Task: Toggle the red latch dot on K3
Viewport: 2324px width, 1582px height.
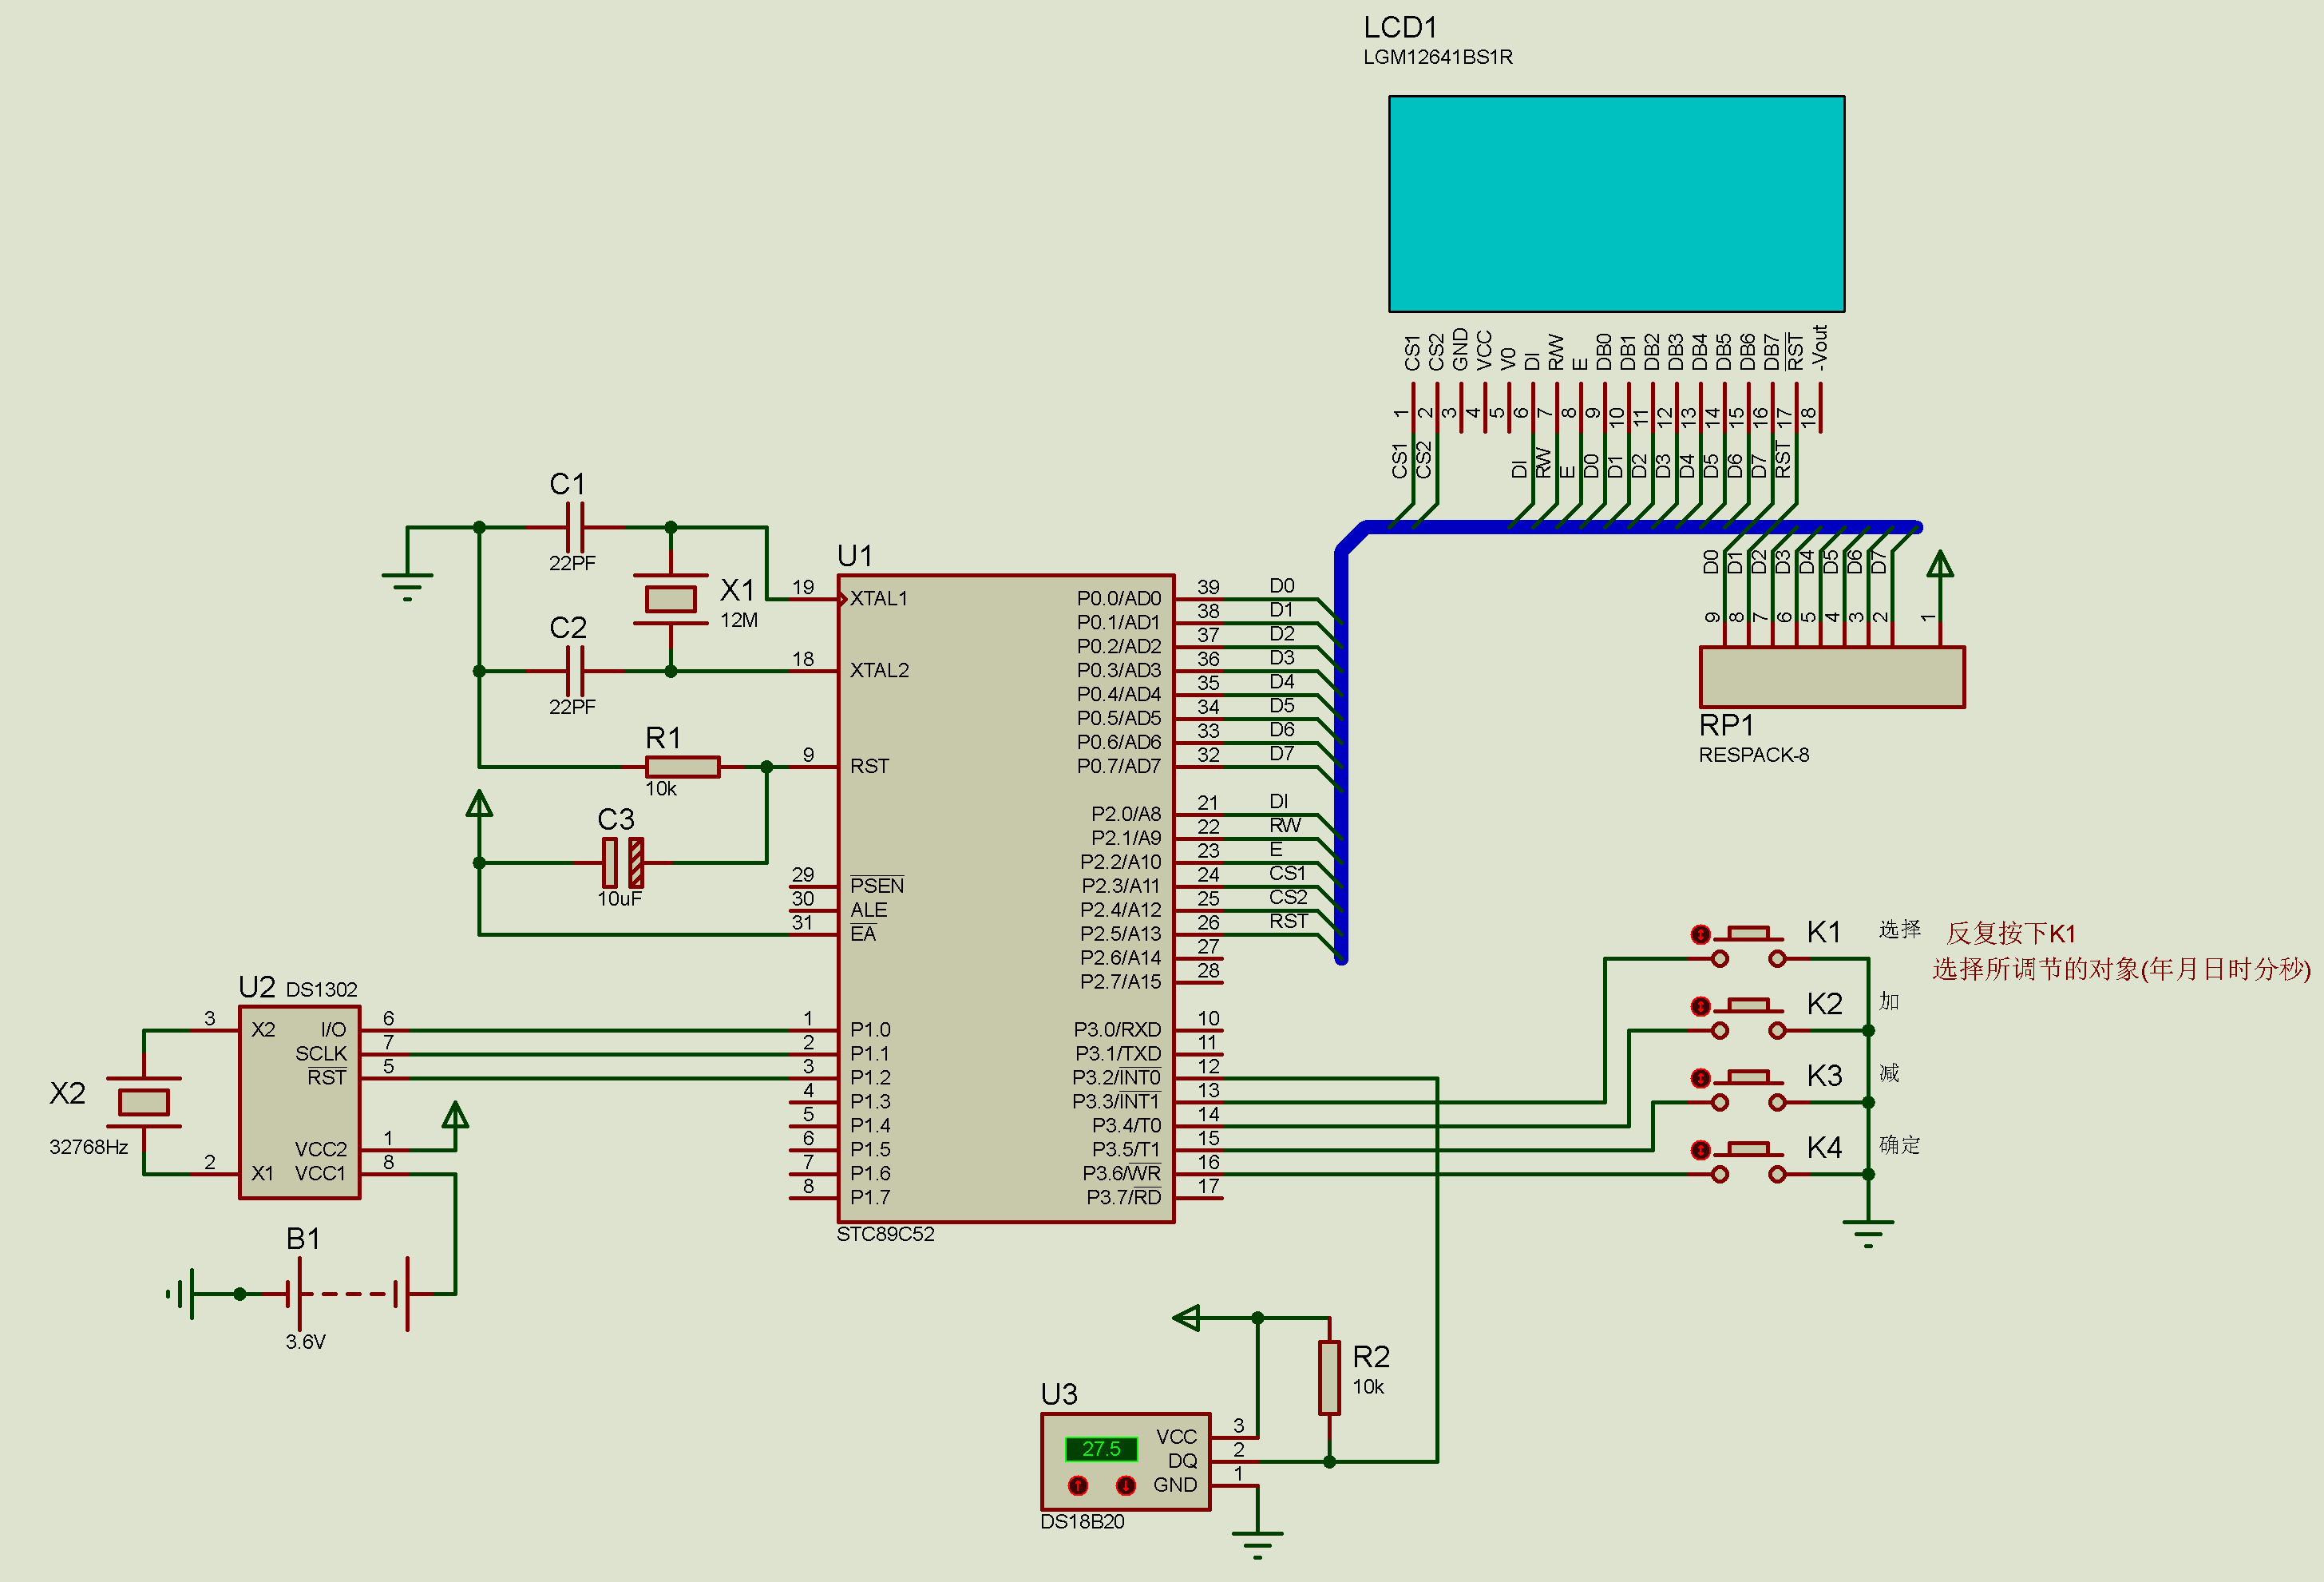Action: [x=1700, y=1078]
